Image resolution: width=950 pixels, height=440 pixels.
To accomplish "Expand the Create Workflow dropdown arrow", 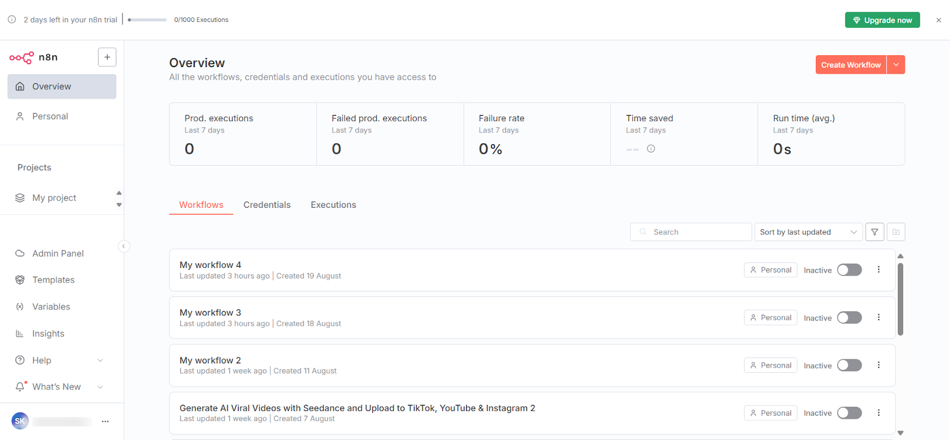I will 896,65.
